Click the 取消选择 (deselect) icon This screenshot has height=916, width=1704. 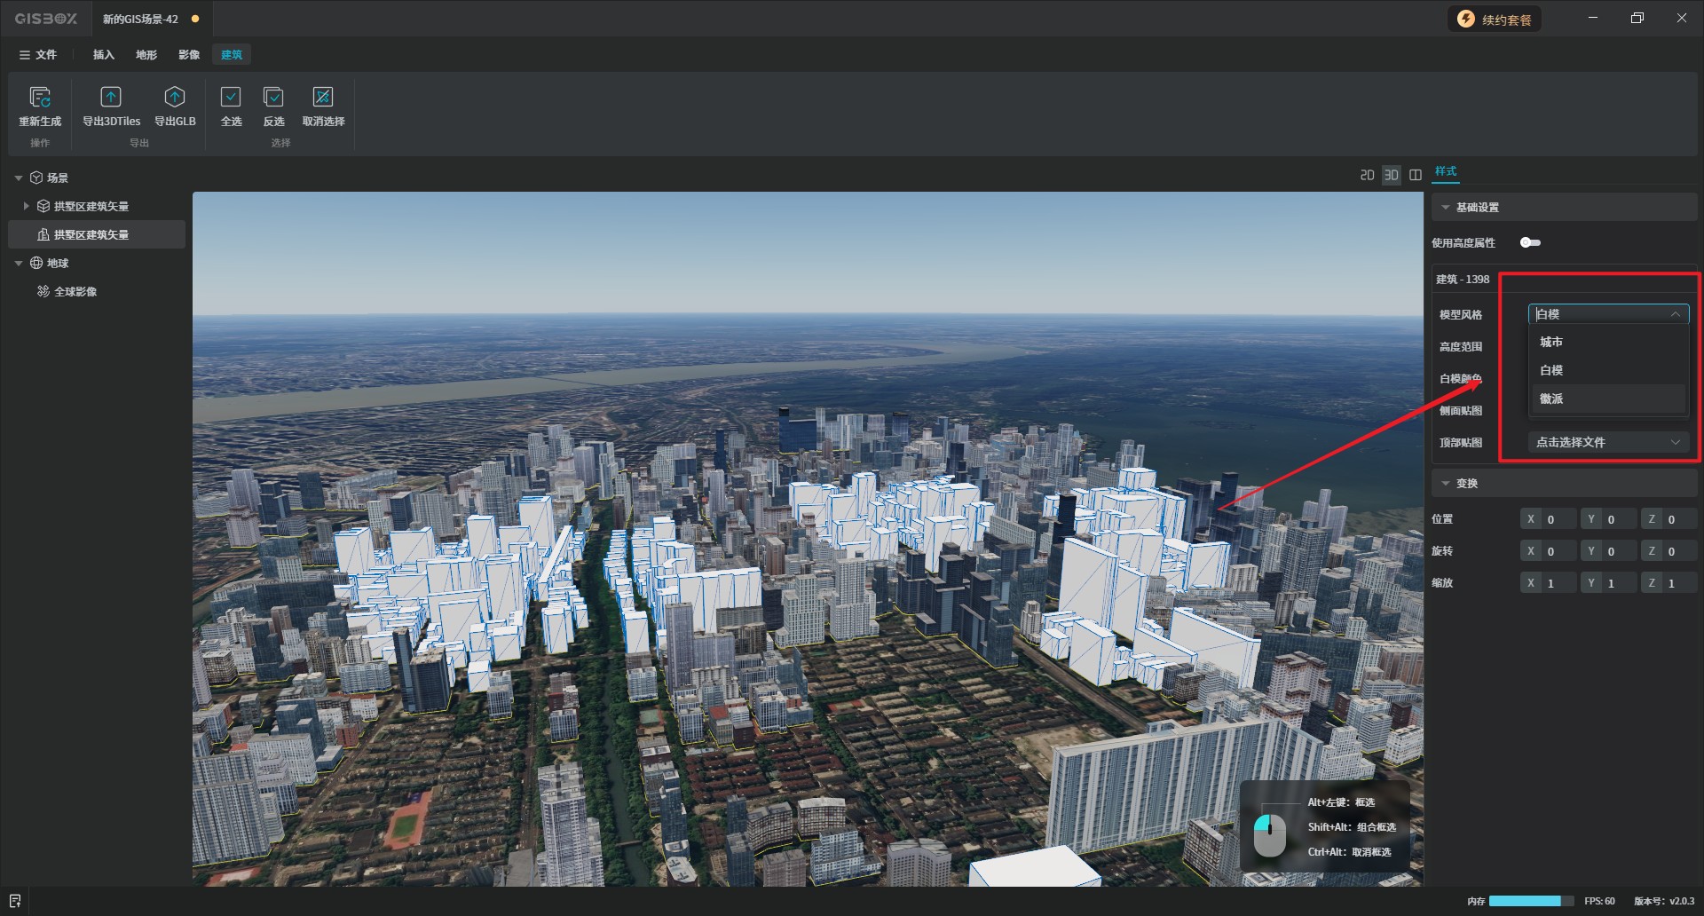point(323,97)
